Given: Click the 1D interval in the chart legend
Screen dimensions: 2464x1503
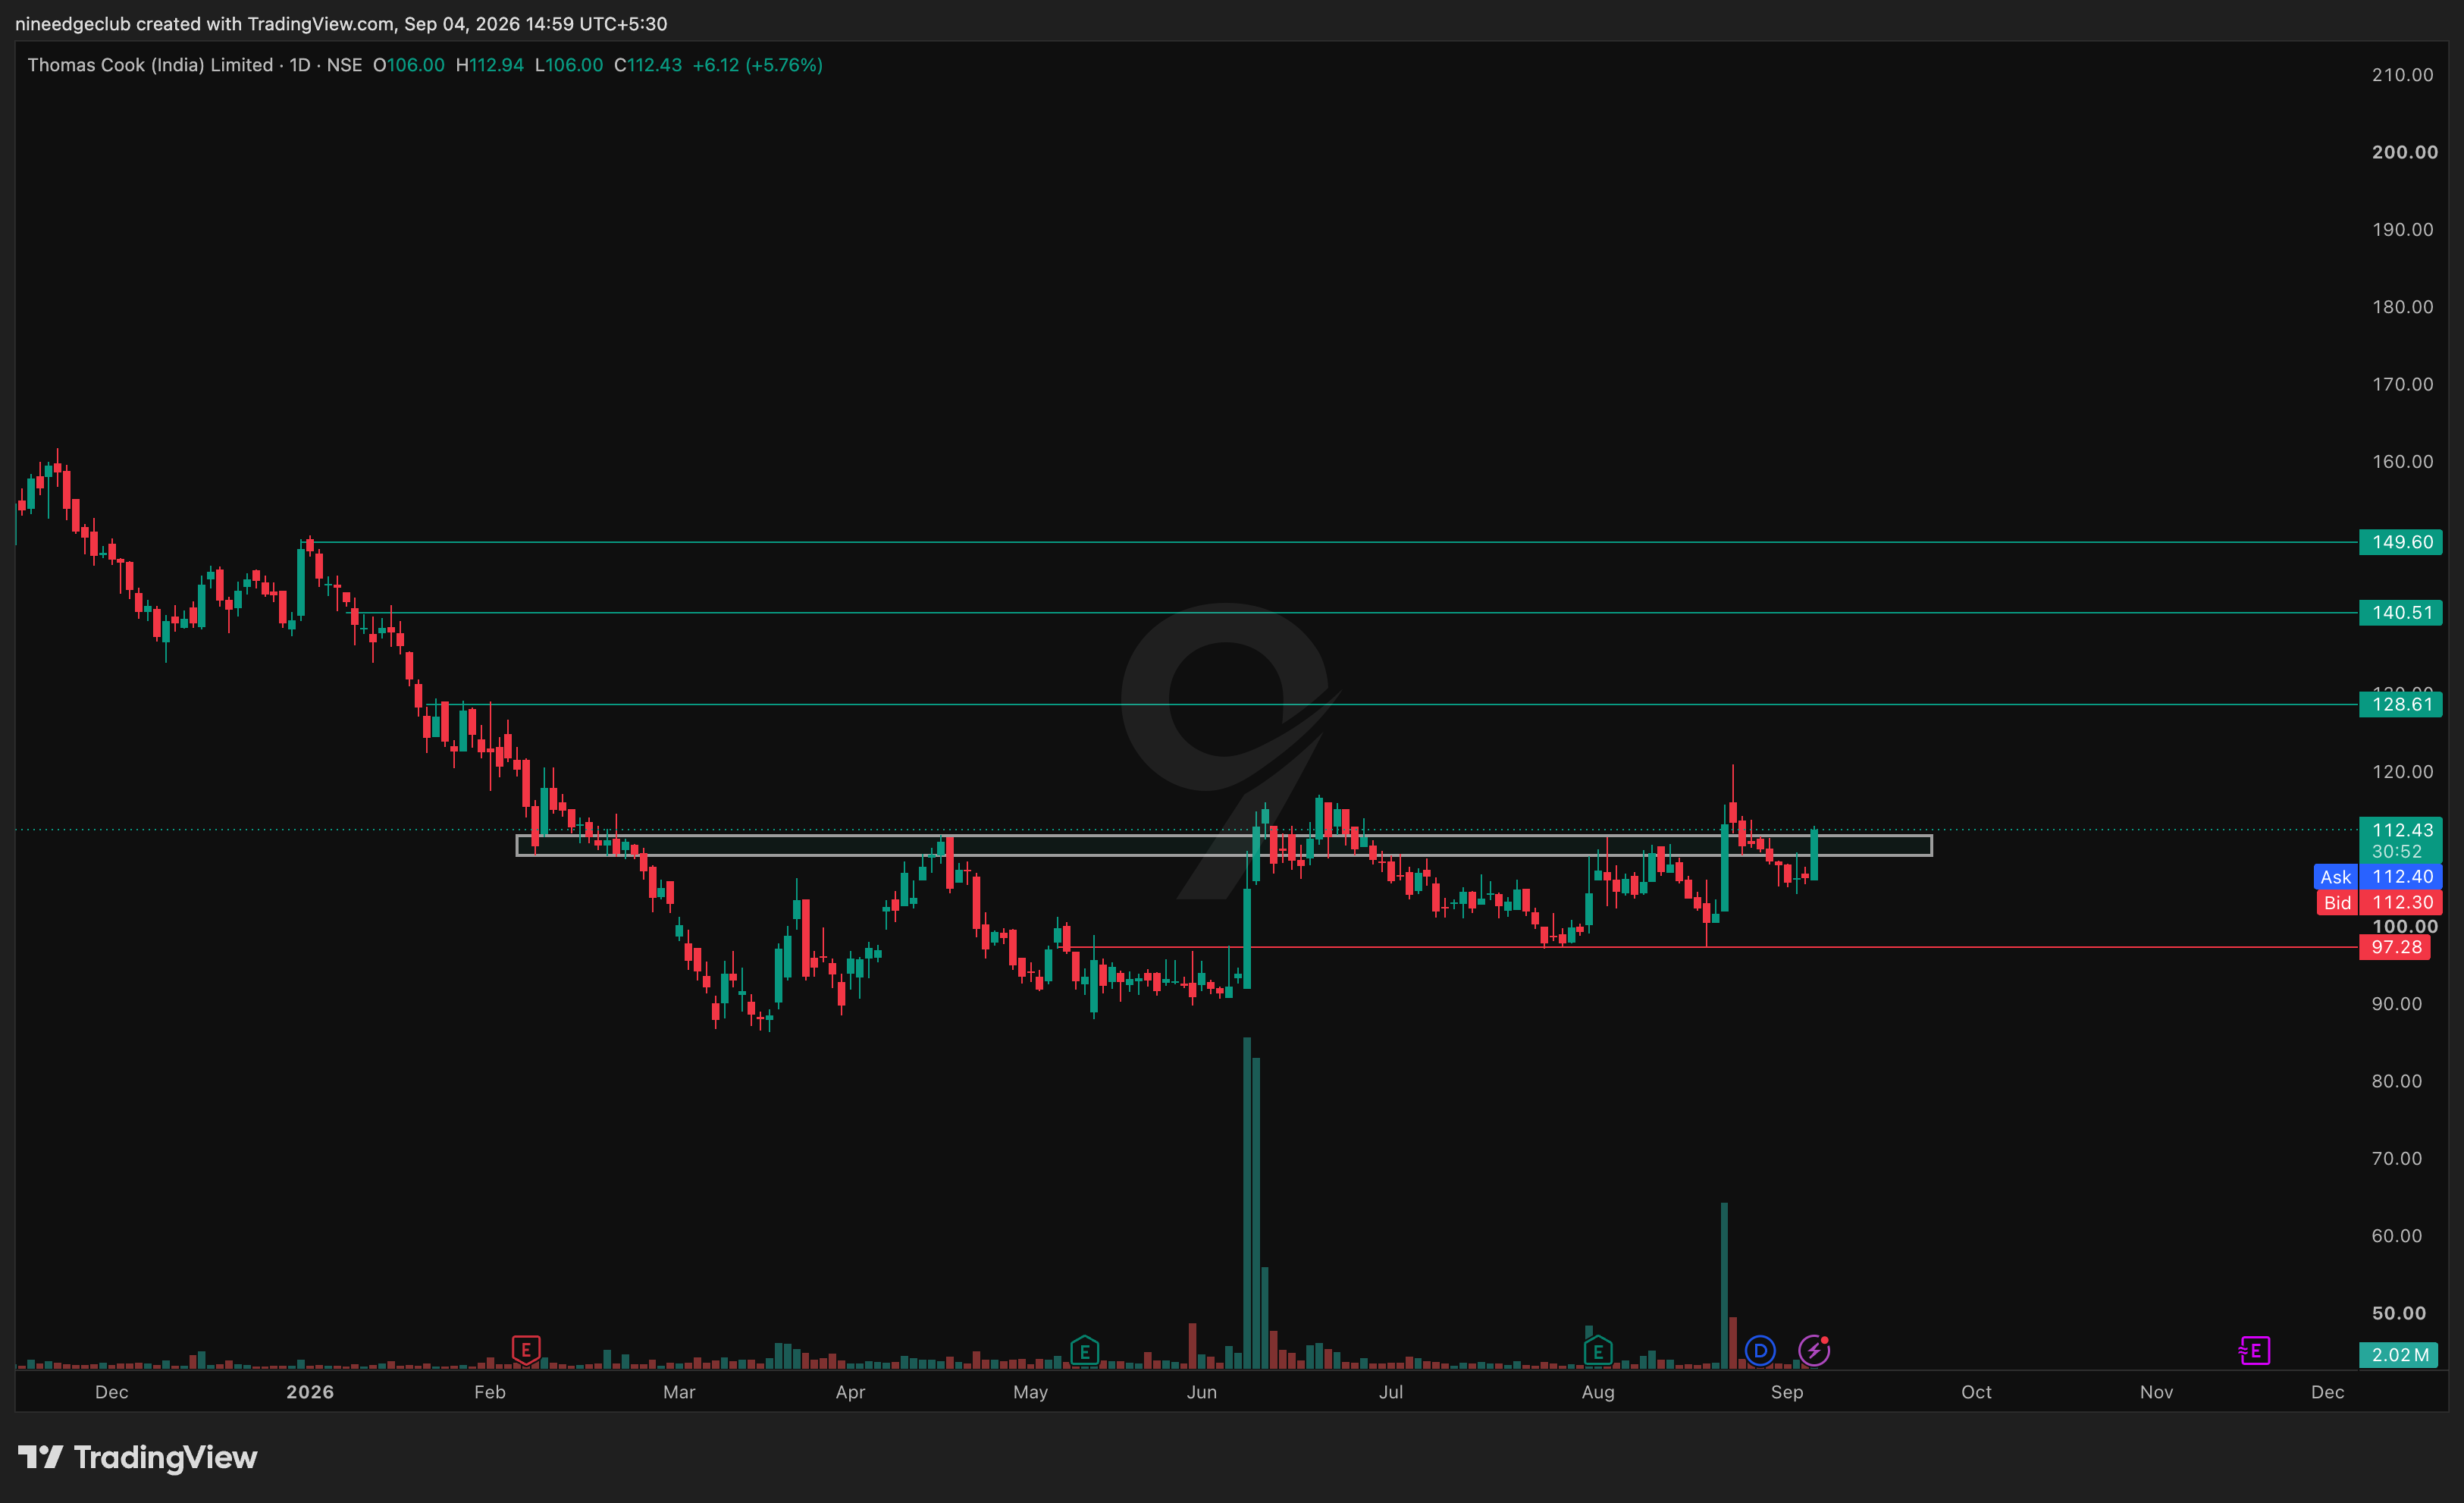Looking at the screenshot, I should (300, 65).
